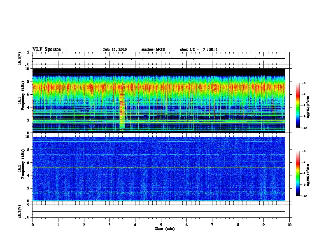Screen dimensions: 326x252
Task: Click the 'VLF Spectra' plot title
Action: coord(47,49)
